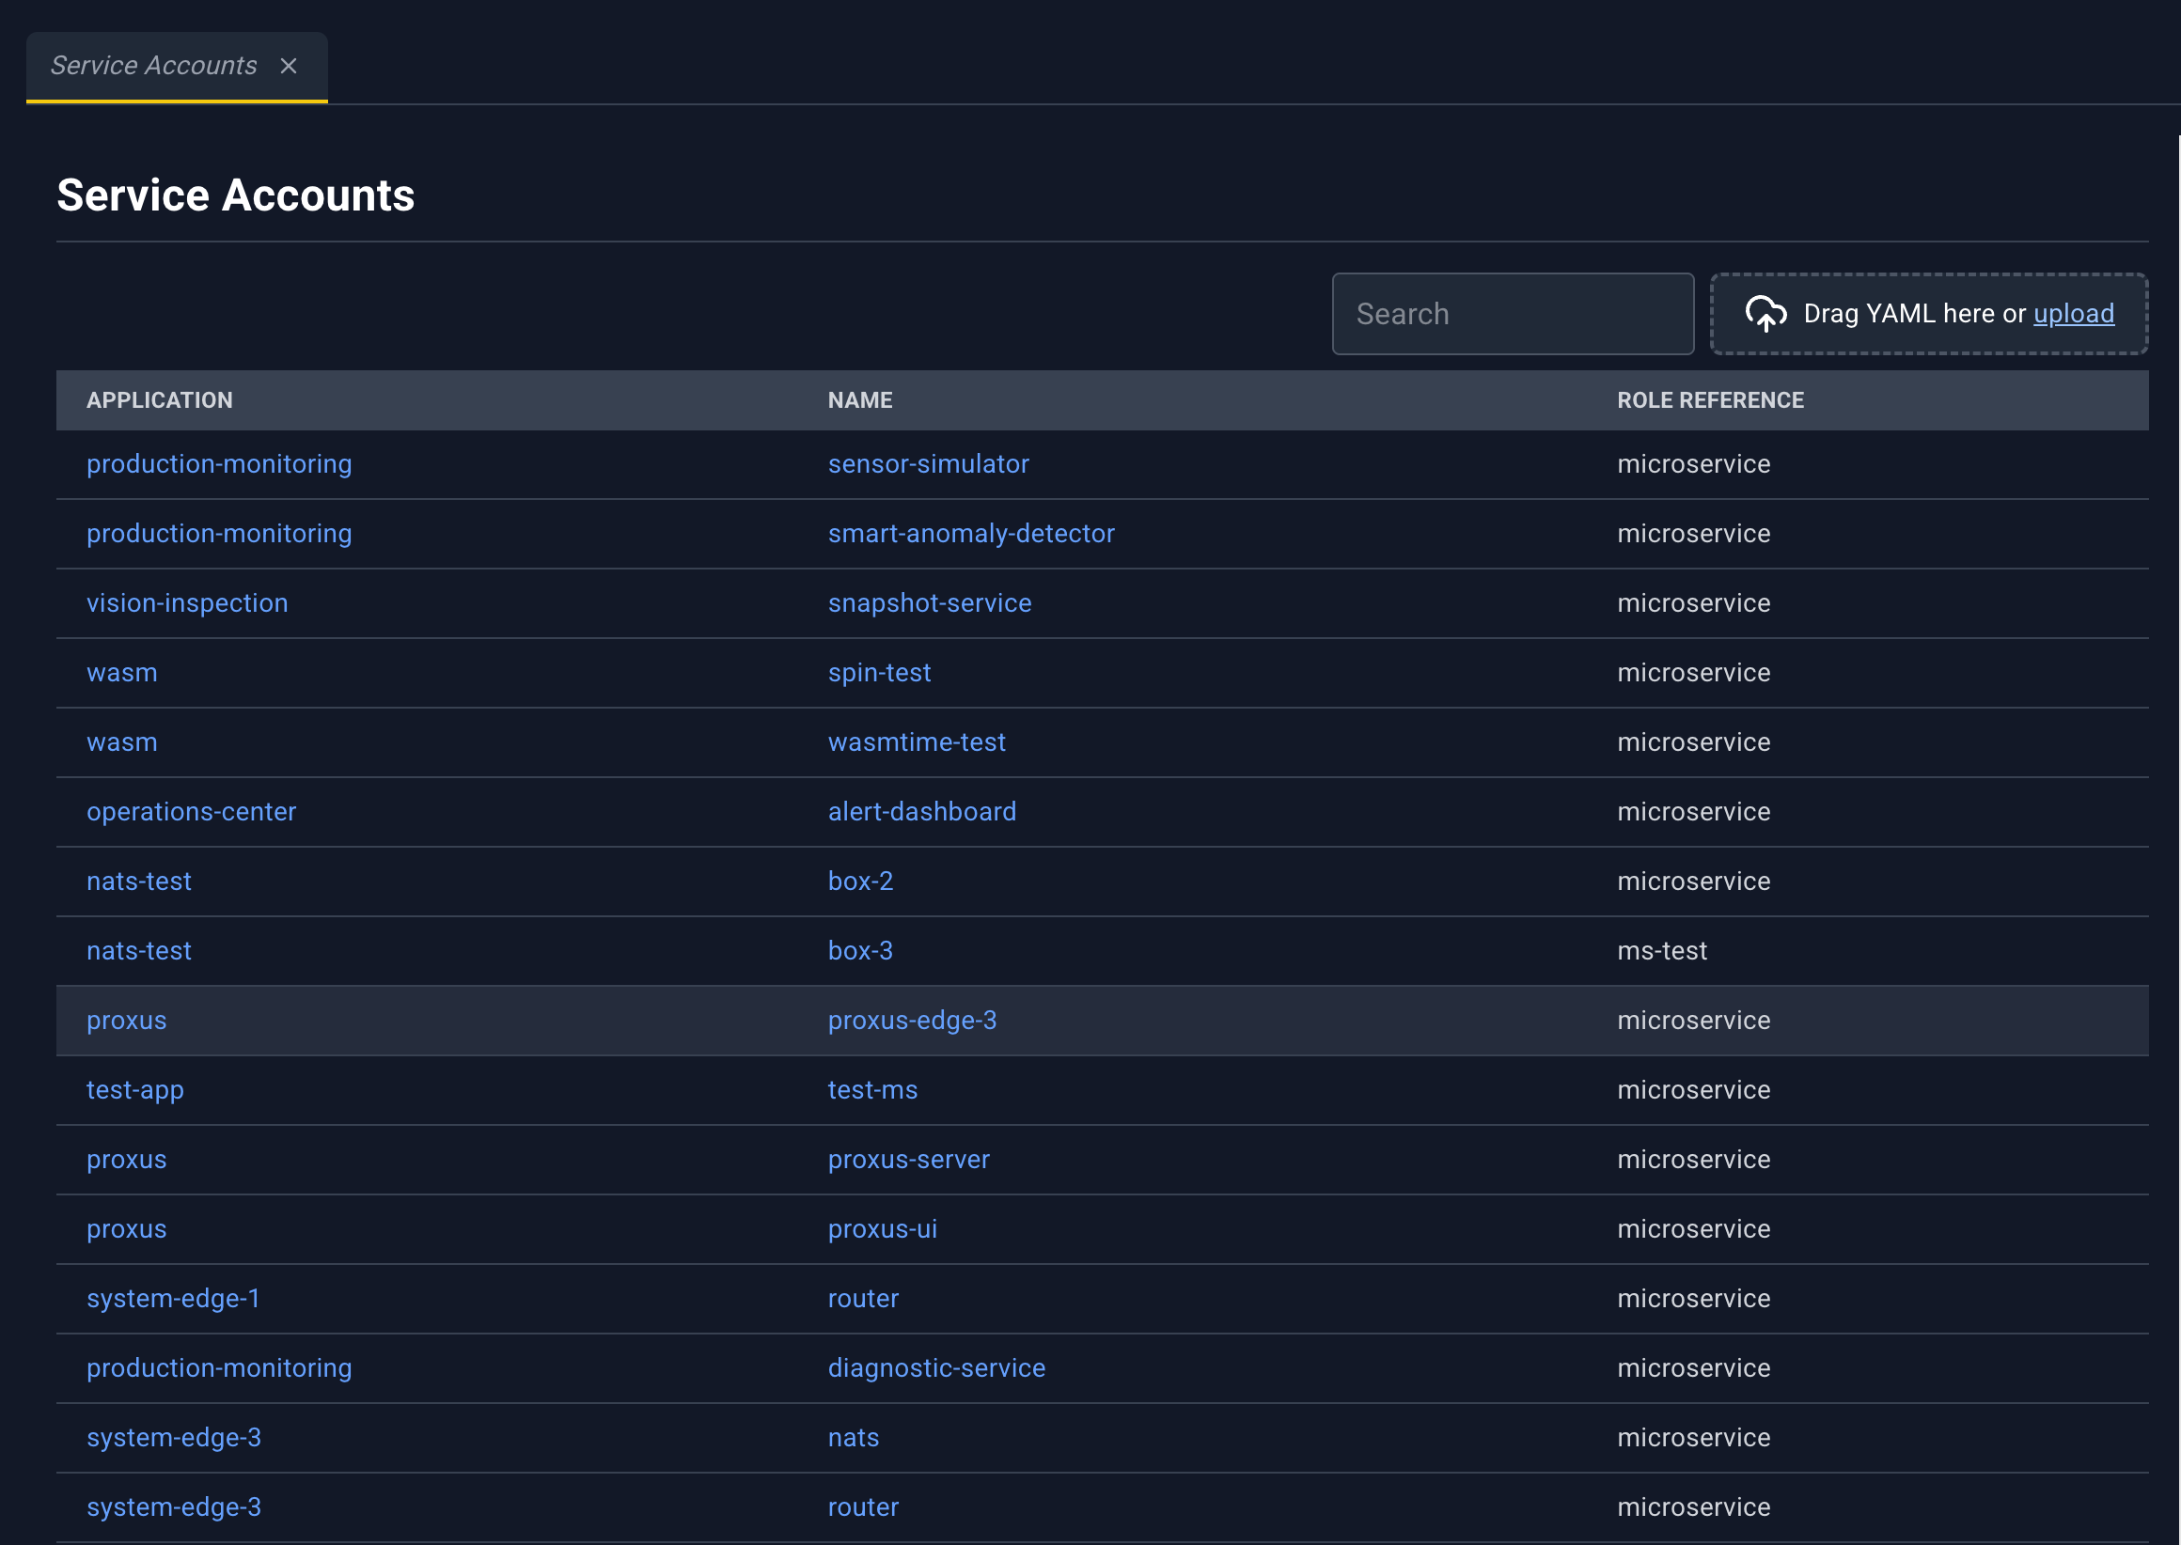The height and width of the screenshot is (1545, 2181).
Task: Open the nats service account
Action: [x=853, y=1438]
